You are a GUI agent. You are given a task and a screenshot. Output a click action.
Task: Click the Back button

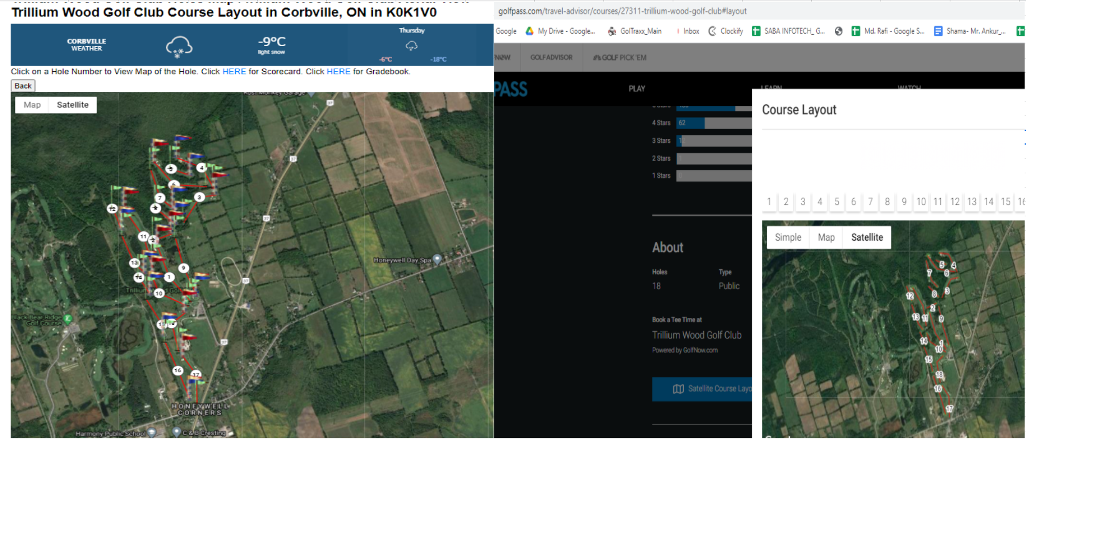[x=23, y=86]
